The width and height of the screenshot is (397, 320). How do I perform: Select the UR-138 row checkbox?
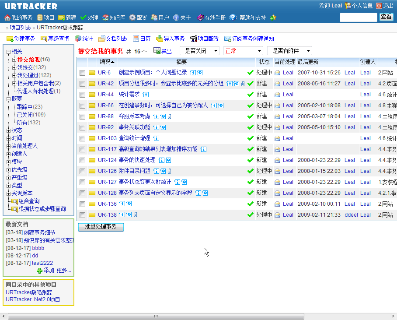[82, 215]
